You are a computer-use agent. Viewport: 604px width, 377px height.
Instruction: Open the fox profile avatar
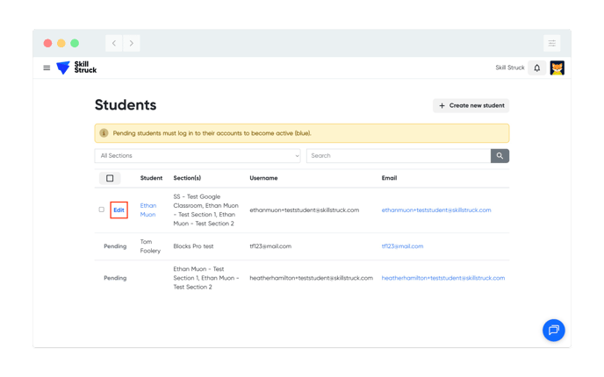557,68
